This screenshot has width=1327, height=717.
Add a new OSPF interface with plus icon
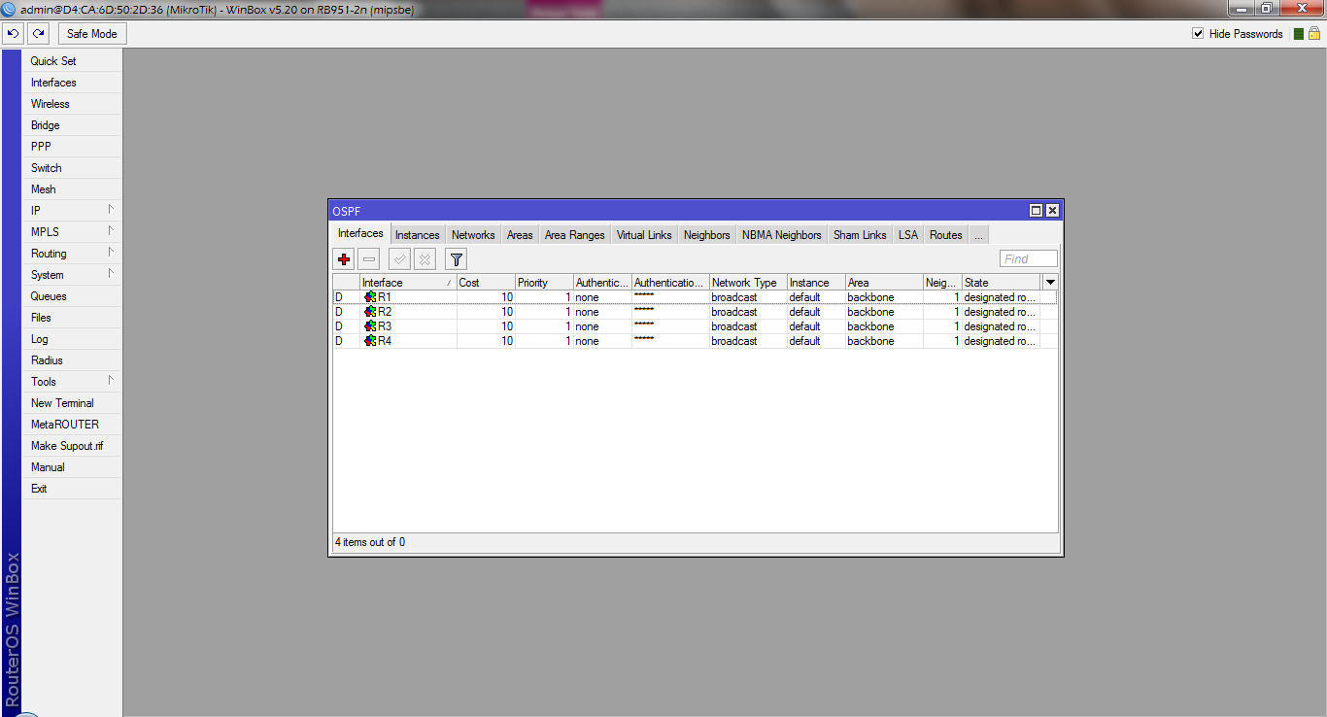coord(344,259)
